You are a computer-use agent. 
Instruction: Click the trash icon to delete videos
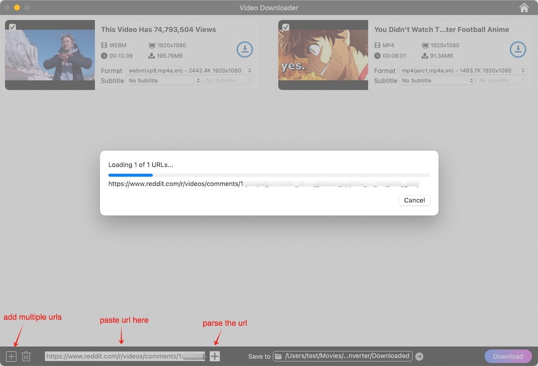[x=26, y=356]
